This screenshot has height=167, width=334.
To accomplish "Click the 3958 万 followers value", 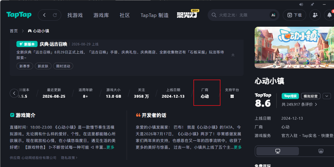I will [x=141, y=96].
